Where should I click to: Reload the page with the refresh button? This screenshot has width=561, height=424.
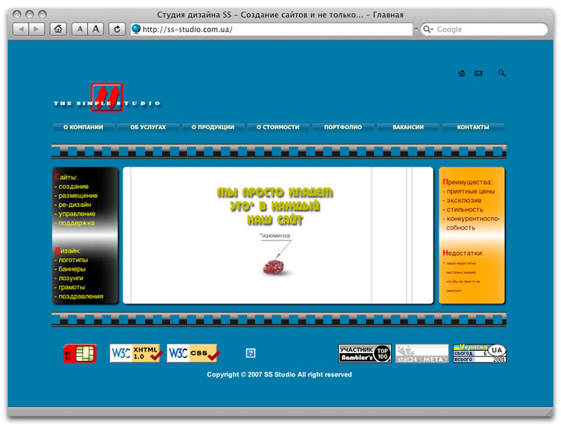pos(116,29)
